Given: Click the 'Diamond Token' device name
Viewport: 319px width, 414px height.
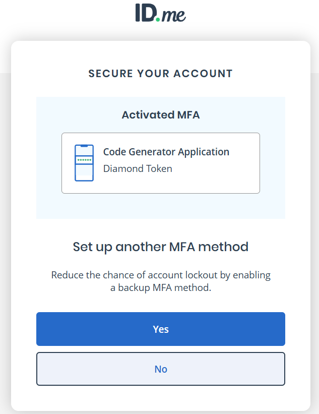Looking at the screenshot, I should 138,169.
